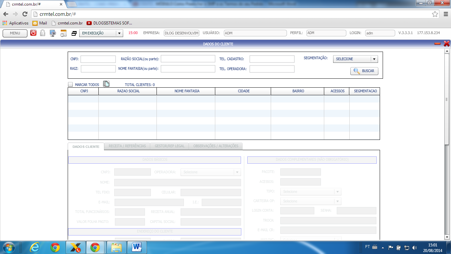Open the Carteira OP dropdown

(x=311, y=201)
